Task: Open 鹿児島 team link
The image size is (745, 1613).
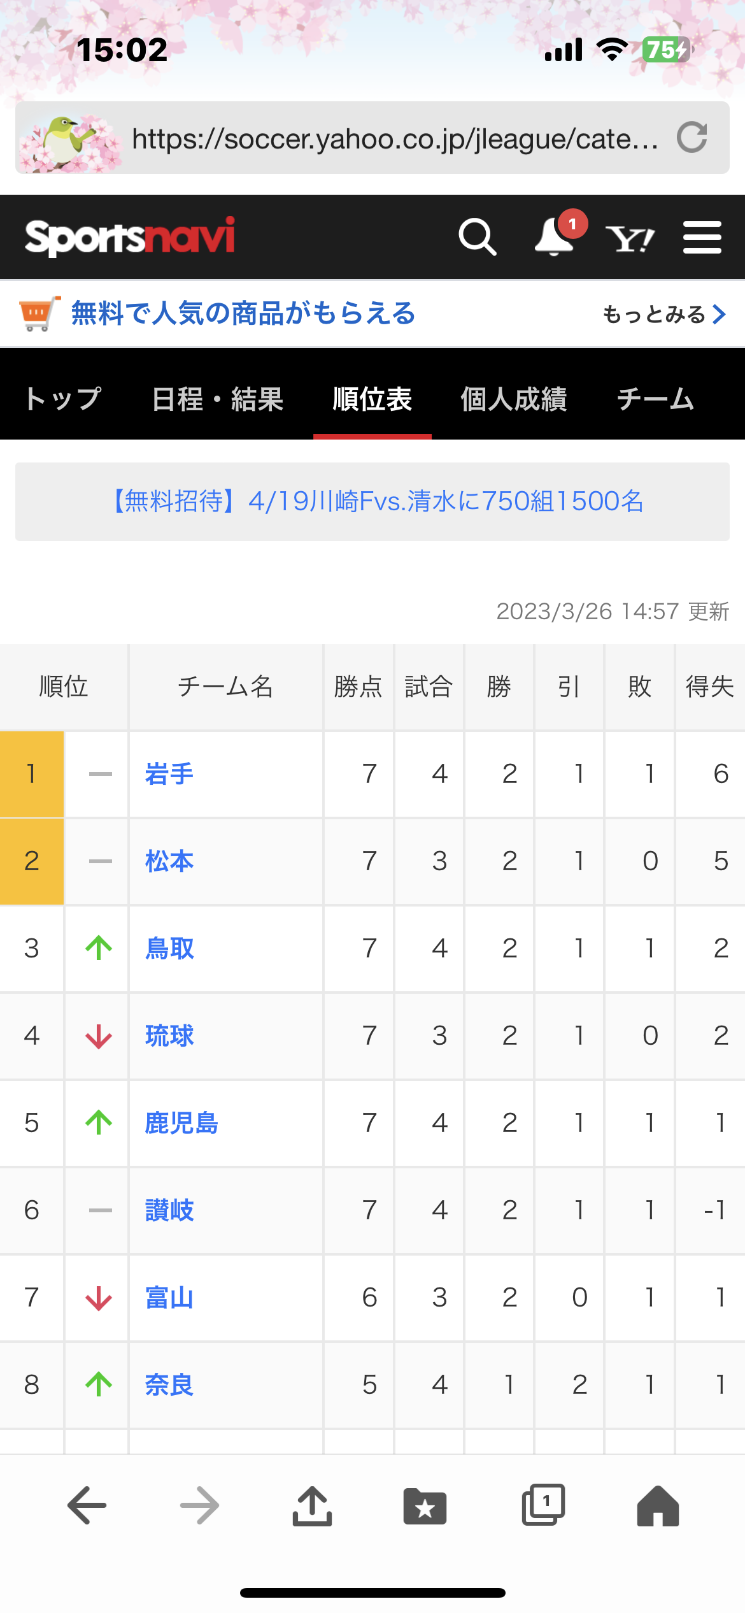Action: click(x=181, y=1123)
